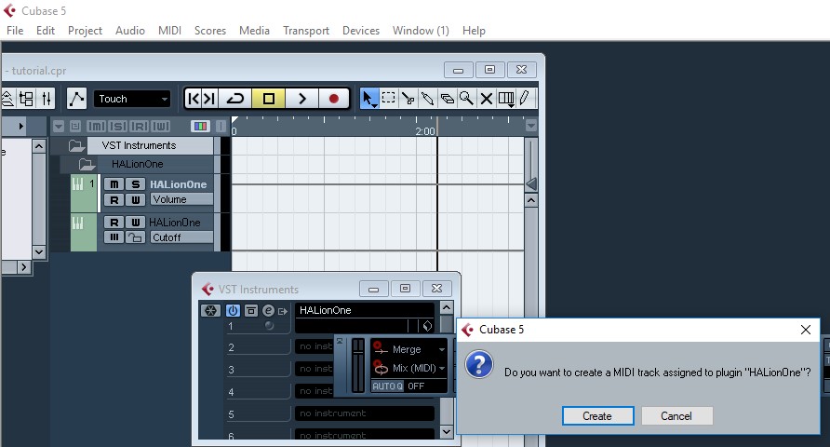Screen dimensions: 830x447
Task: Toggle VST instrument freeze snowflake icon
Action: (210, 311)
